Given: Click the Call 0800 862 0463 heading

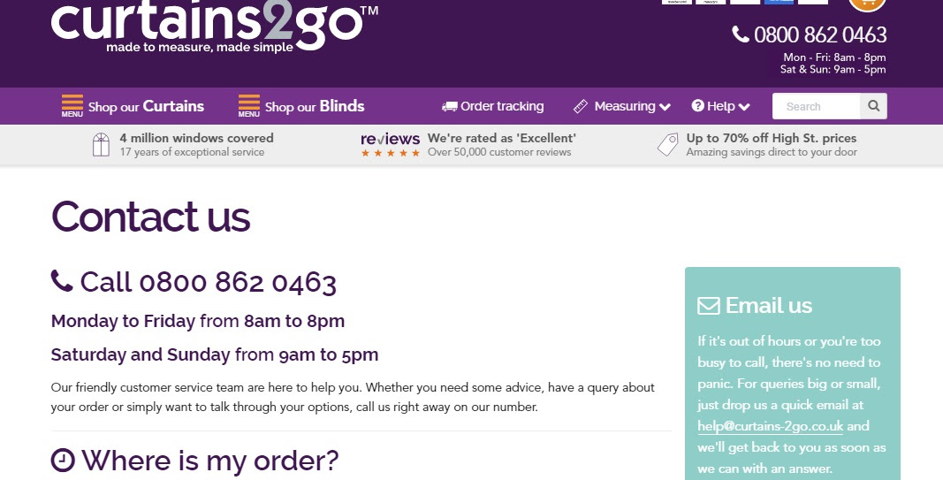Looking at the screenshot, I should pos(208,282).
